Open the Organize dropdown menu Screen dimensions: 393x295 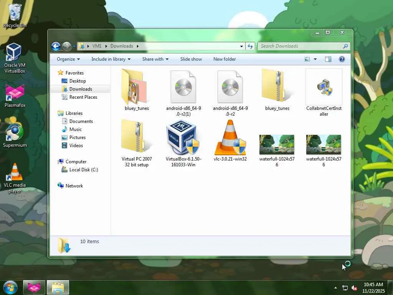tap(68, 59)
